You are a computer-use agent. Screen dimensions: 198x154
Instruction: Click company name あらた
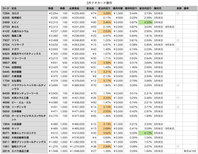pyautogui.click(x=15, y=27)
